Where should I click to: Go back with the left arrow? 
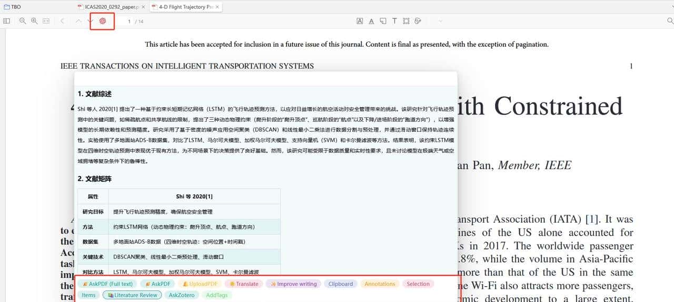[x=62, y=21]
